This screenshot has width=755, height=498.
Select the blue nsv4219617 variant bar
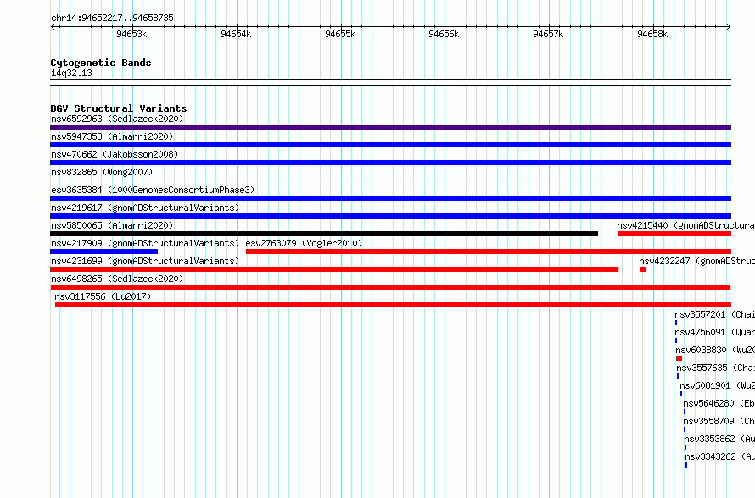[x=390, y=216]
